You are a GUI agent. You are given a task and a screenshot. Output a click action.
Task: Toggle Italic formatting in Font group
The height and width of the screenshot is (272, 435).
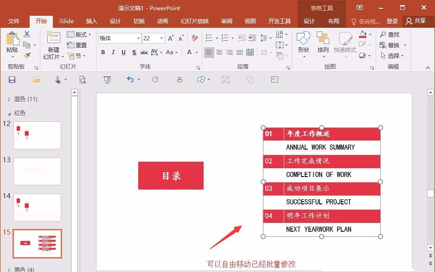113,53
